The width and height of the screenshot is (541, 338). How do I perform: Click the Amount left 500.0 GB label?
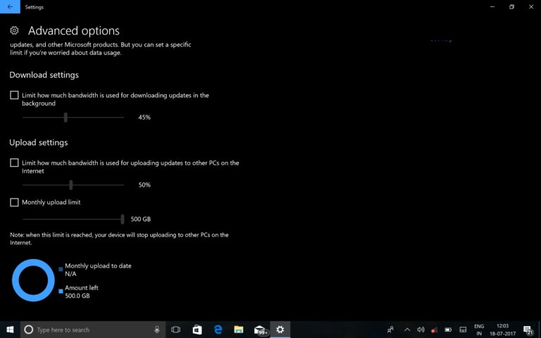click(x=82, y=292)
